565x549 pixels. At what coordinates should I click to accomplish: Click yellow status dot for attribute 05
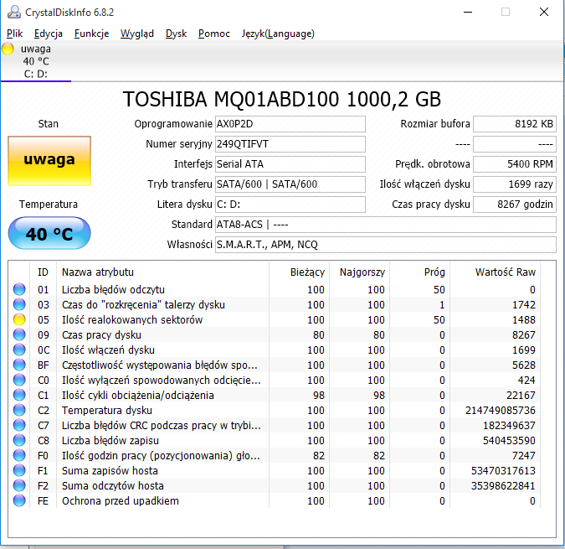(x=19, y=319)
